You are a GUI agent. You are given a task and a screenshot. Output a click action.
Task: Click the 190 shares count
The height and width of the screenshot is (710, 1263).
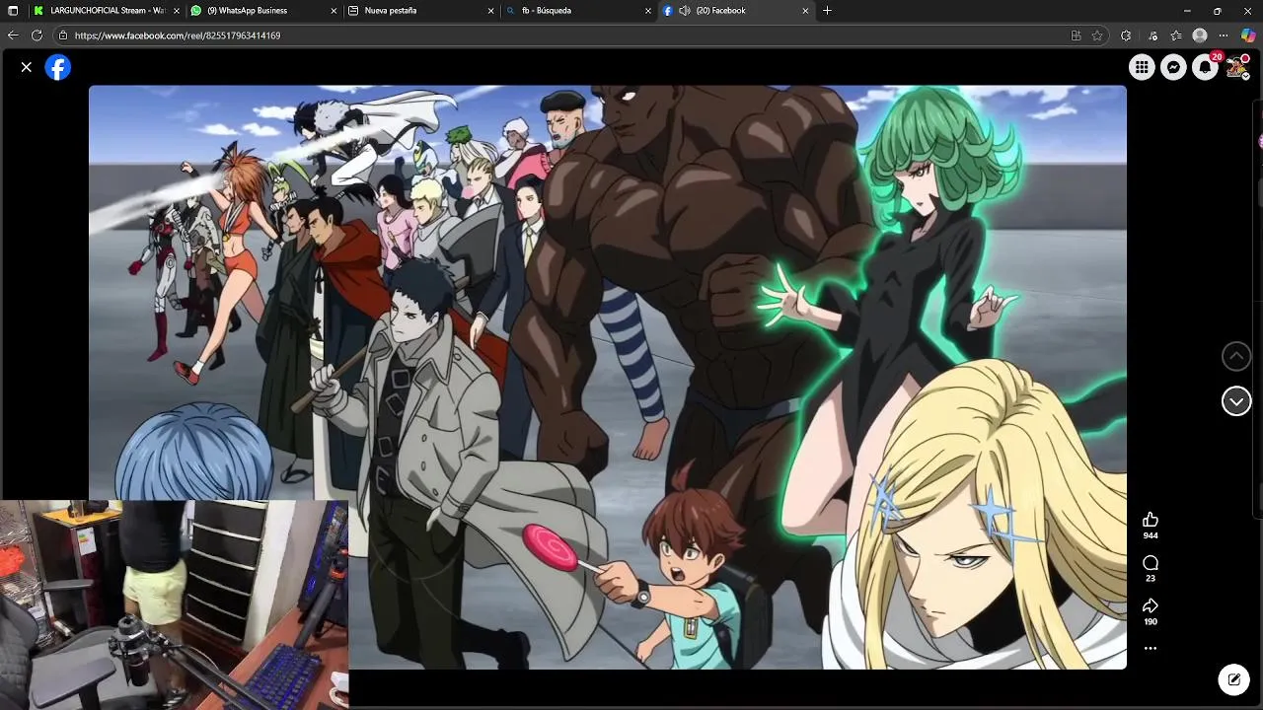click(x=1151, y=622)
